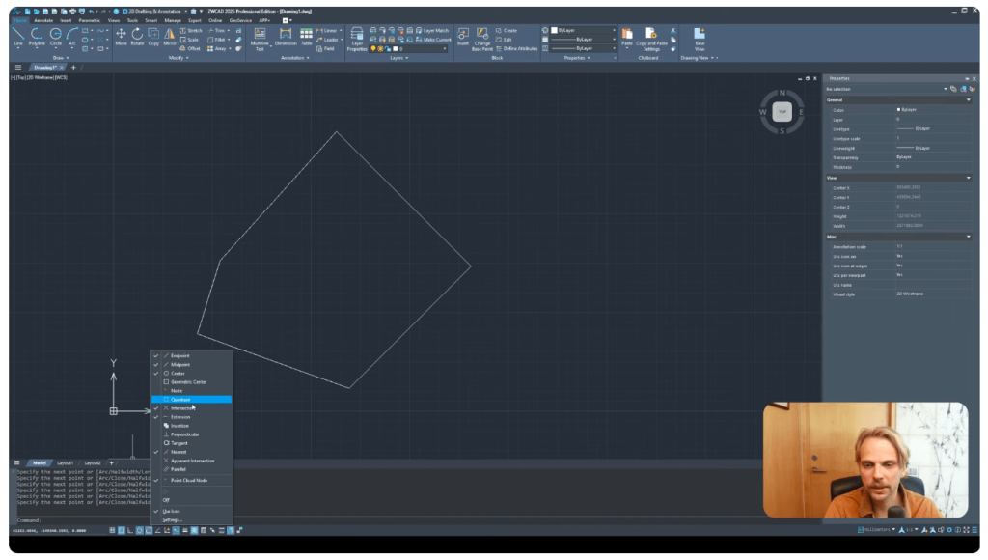
Task: Select the Circle tool in the ribbon
Action: (56, 37)
